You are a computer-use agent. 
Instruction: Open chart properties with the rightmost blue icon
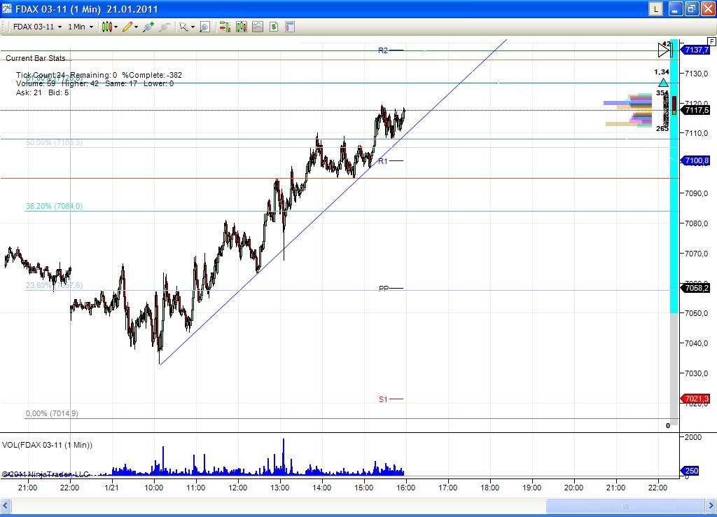click(289, 27)
